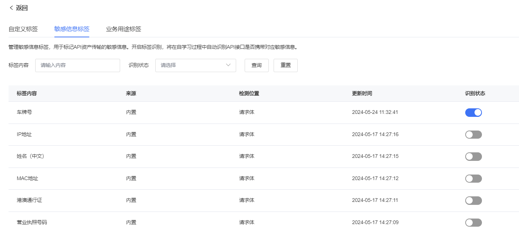This screenshot has width=519, height=230.
Task: Open the 业务用途标签 tab
Action: tap(123, 29)
